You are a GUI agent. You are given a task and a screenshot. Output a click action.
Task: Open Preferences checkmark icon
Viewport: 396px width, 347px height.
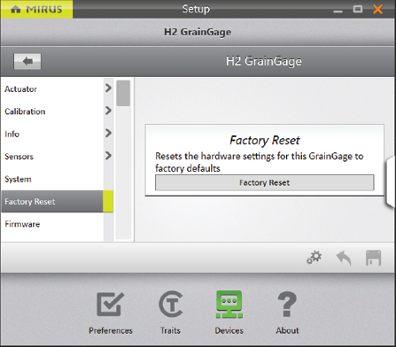point(110,305)
